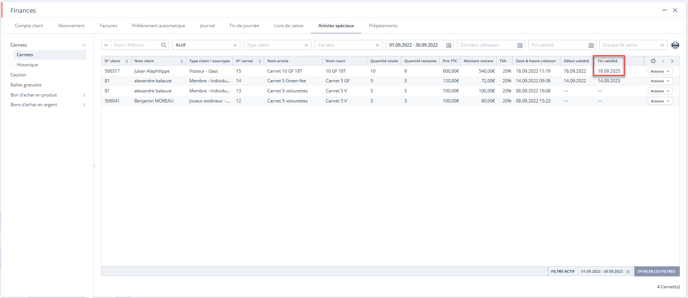Select Caution in sidebar
Screen dimensions: 688x298
(x=18, y=75)
